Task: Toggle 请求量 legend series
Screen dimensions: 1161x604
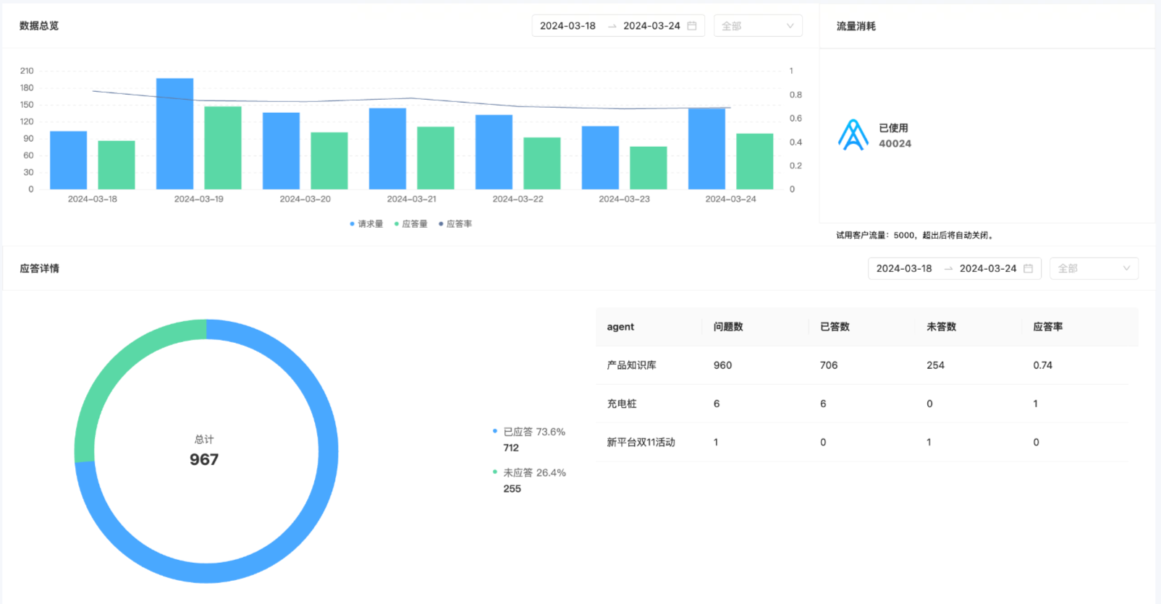Action: [x=366, y=224]
